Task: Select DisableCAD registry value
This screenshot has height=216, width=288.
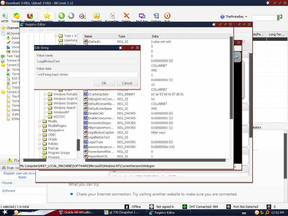Action: tap(96, 113)
